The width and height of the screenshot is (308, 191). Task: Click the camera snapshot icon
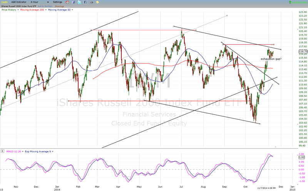[x=92, y=2]
